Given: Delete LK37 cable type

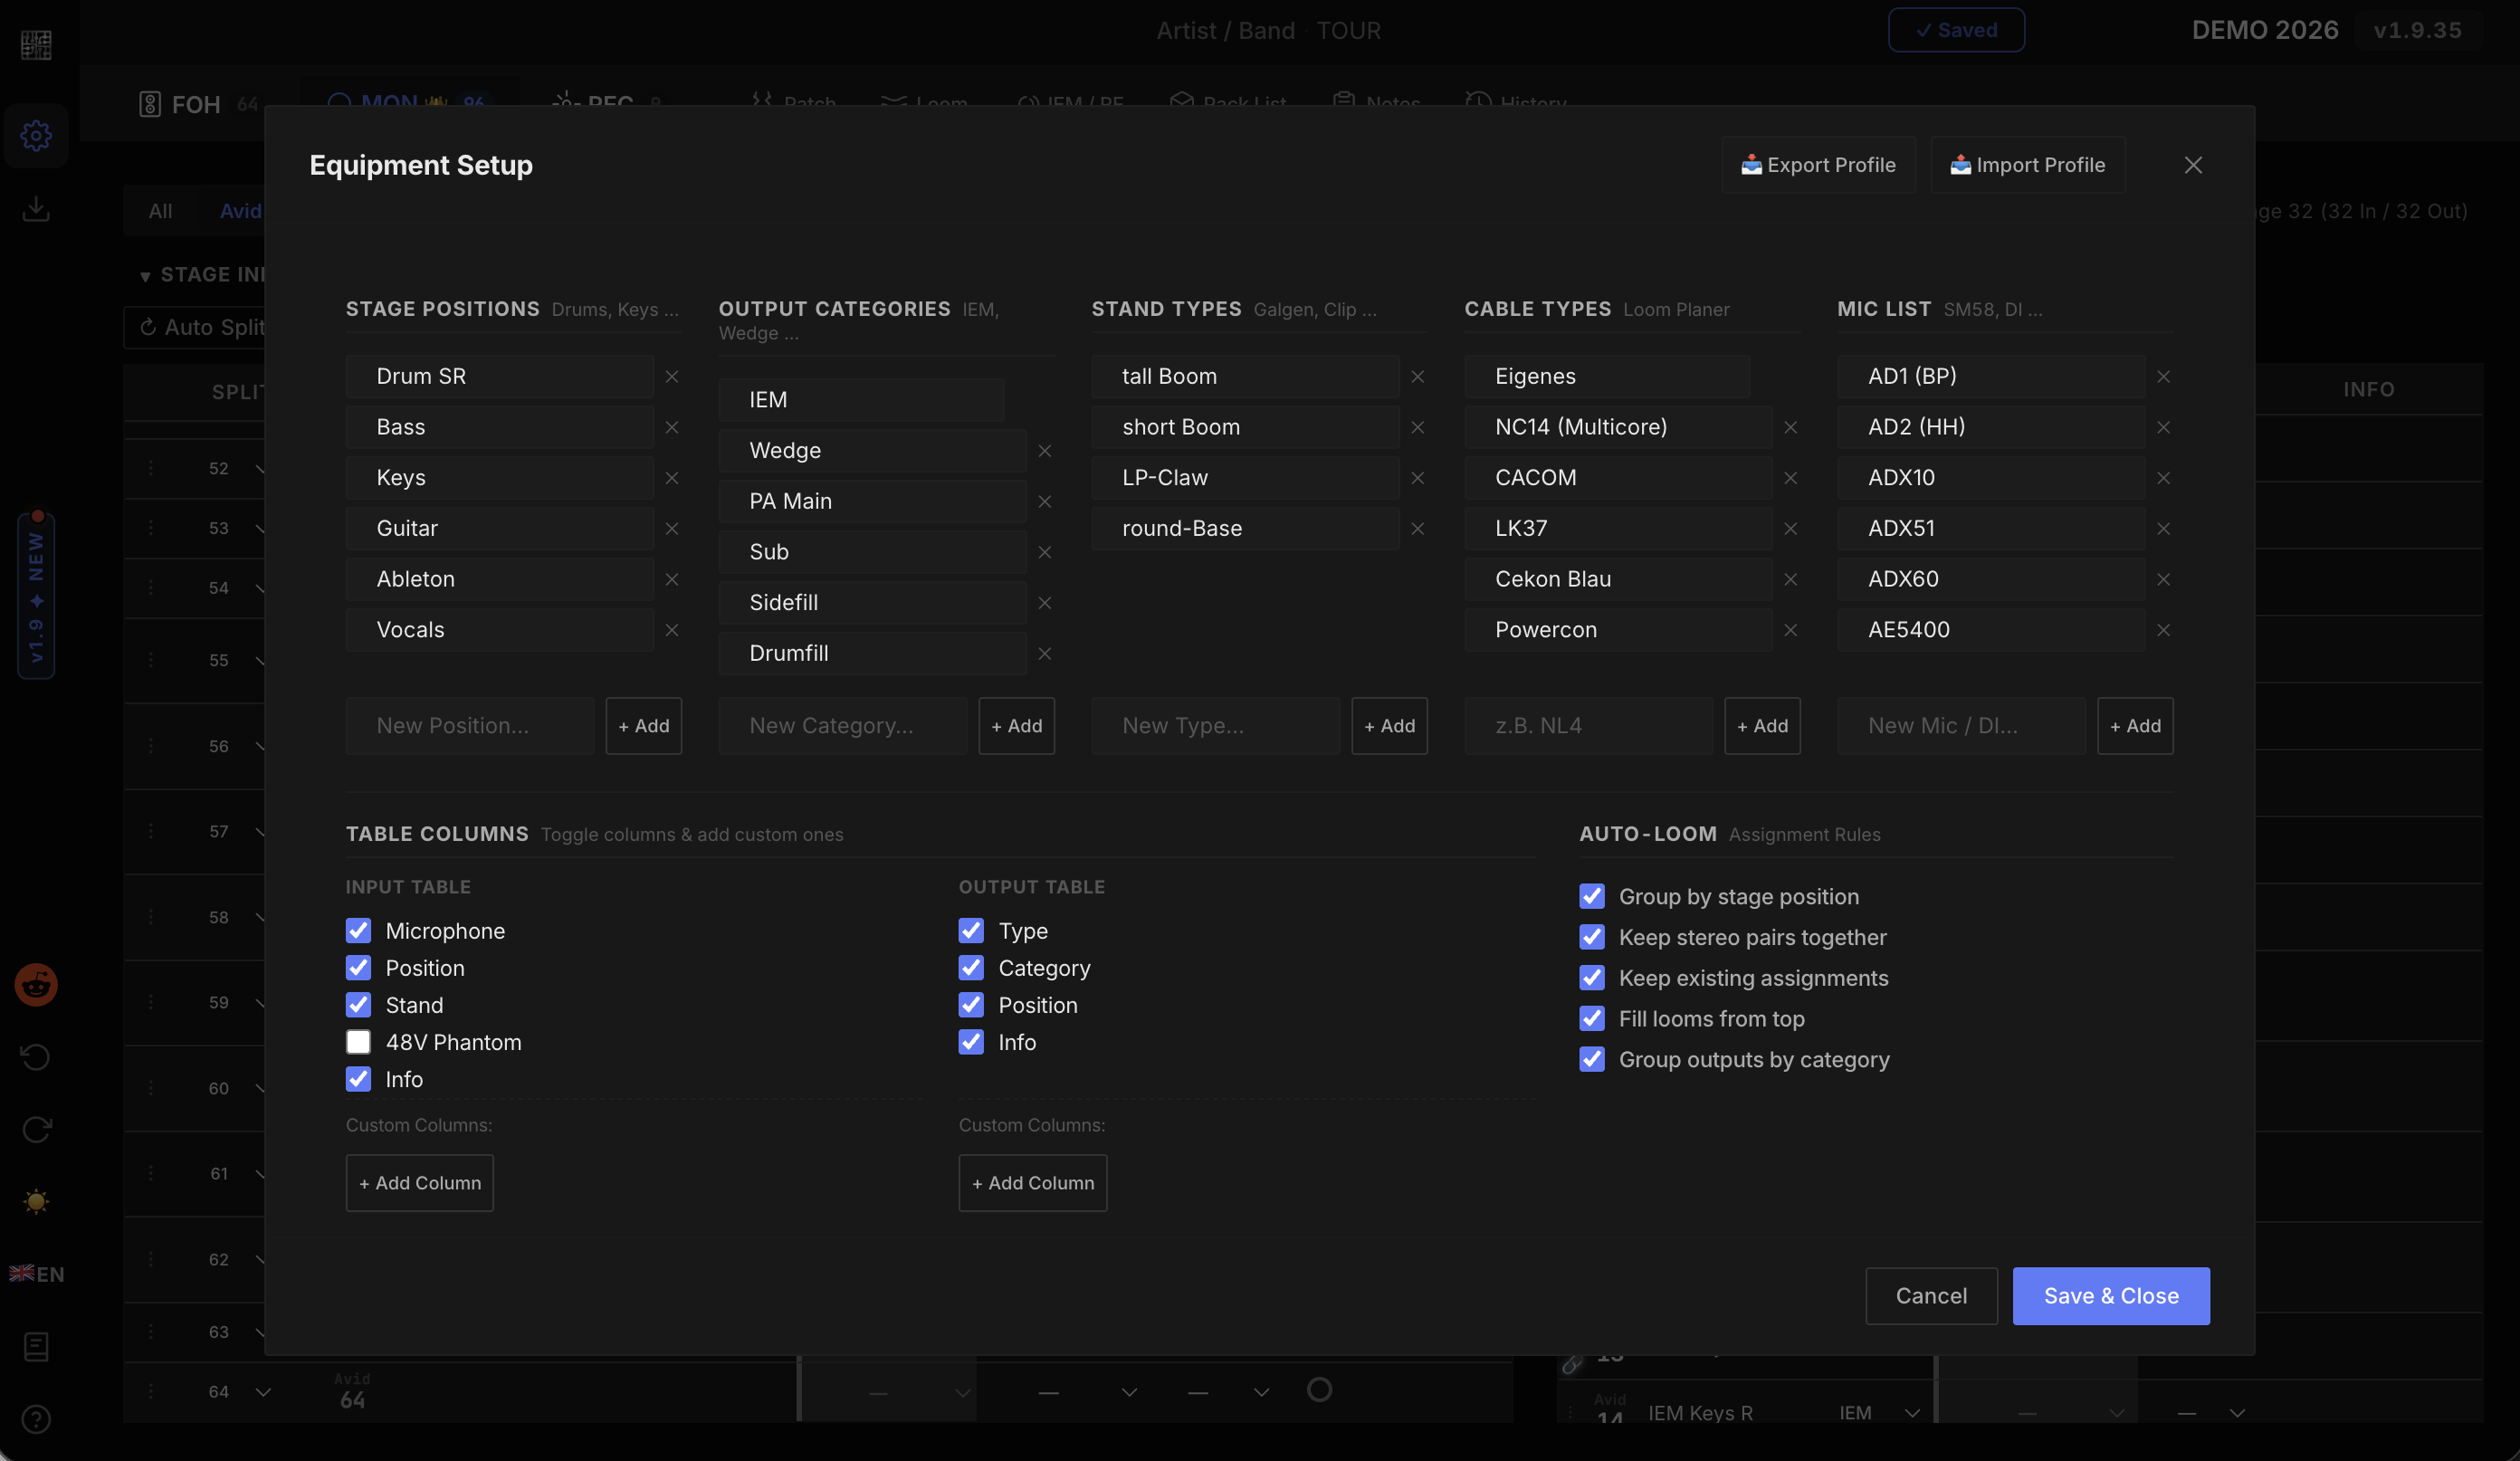Looking at the screenshot, I should pyautogui.click(x=1791, y=529).
